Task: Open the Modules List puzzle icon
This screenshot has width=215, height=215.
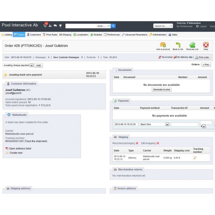Action: (x=192, y=45)
